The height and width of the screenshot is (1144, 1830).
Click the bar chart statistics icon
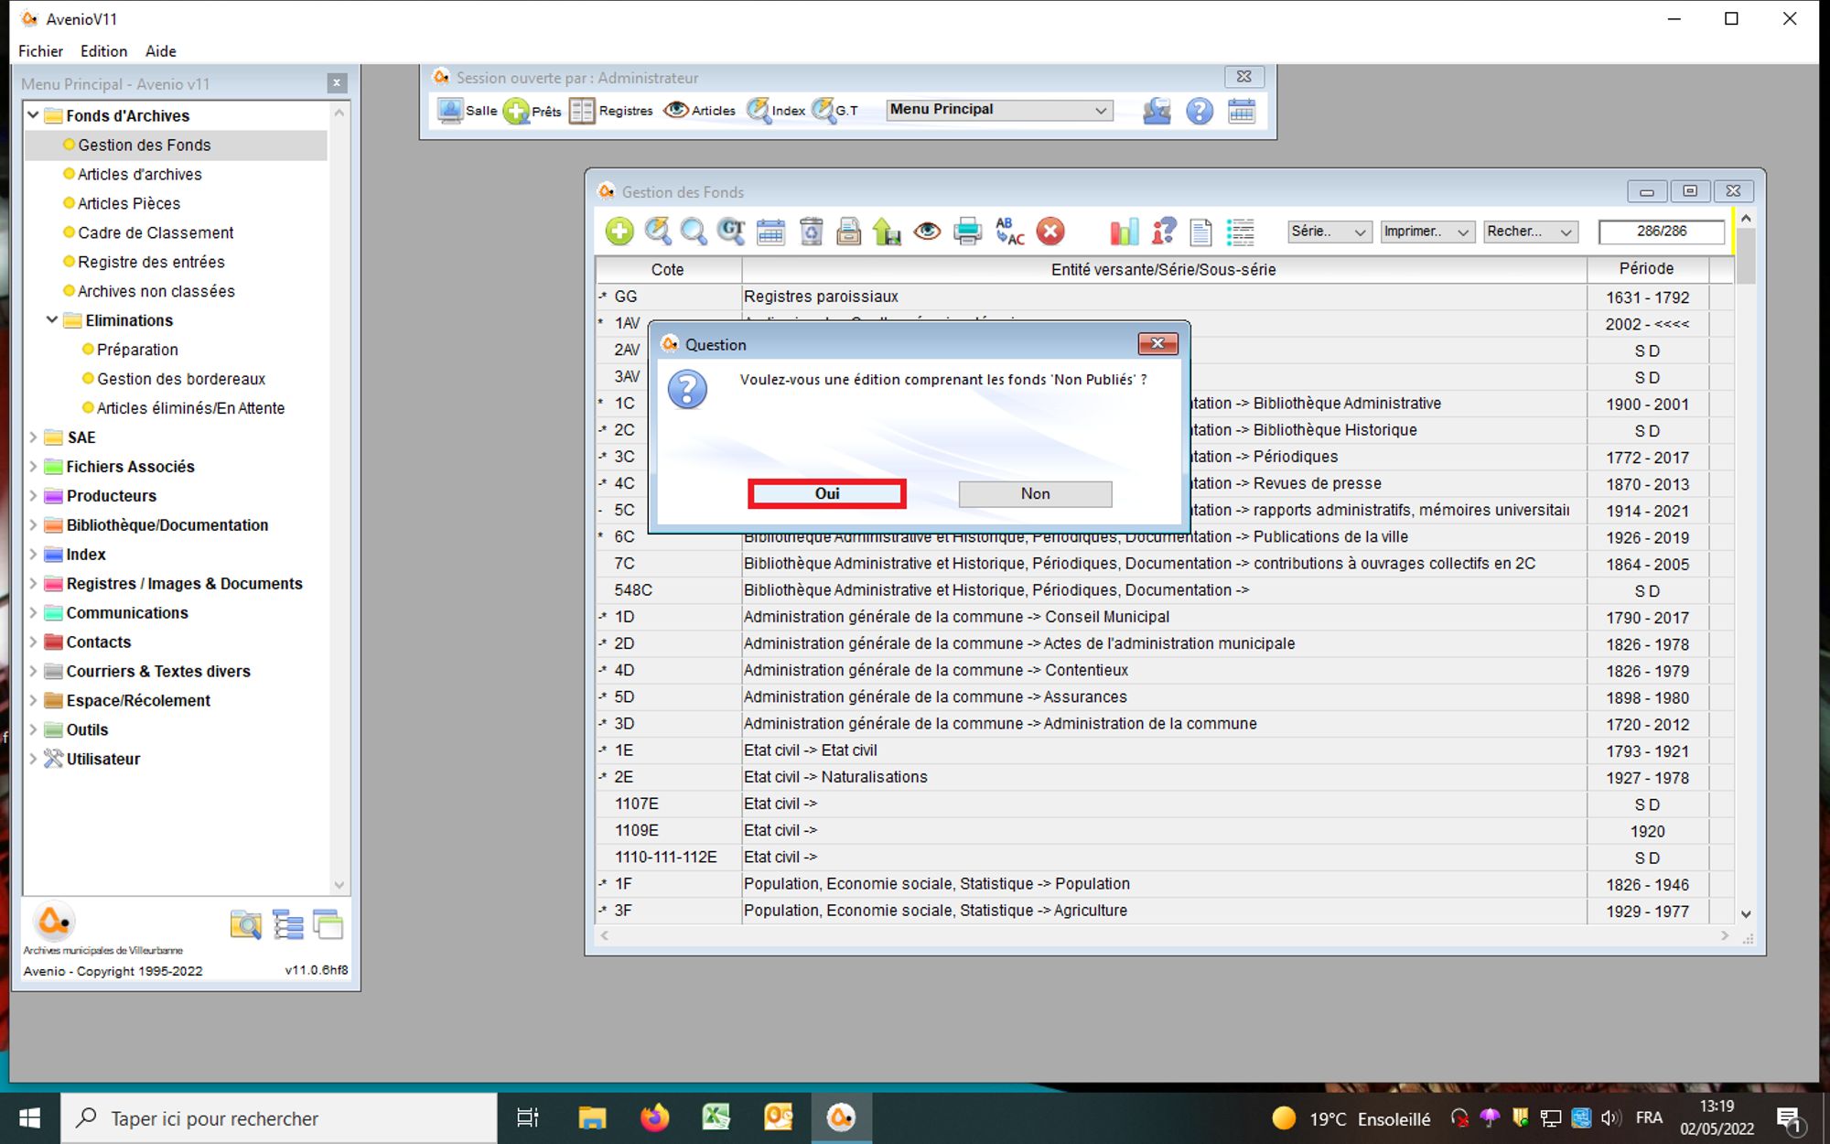click(x=1124, y=232)
